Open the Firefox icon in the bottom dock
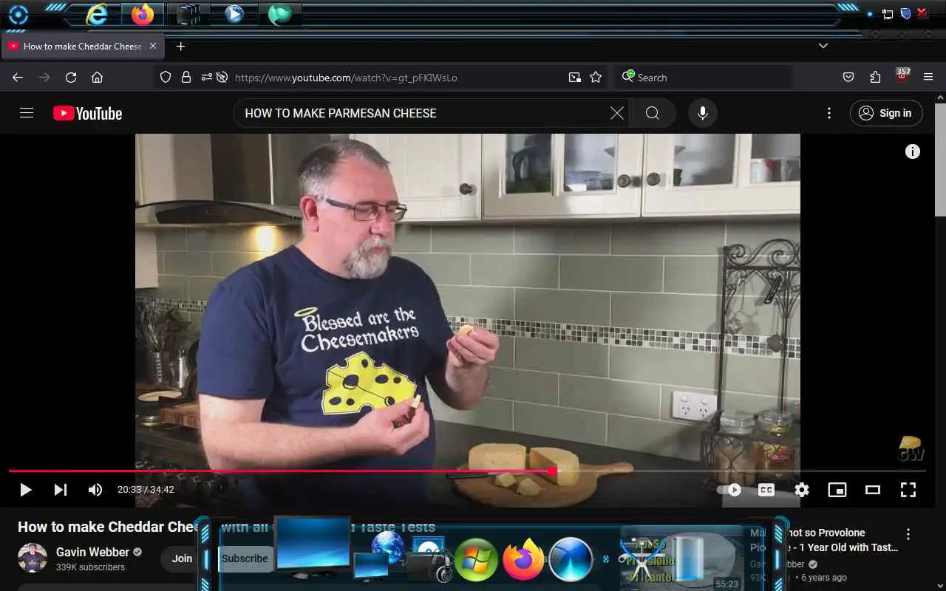The image size is (946, 591). coord(523,559)
